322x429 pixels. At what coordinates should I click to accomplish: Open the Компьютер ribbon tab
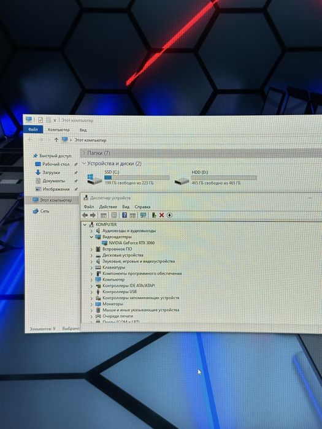coord(59,130)
